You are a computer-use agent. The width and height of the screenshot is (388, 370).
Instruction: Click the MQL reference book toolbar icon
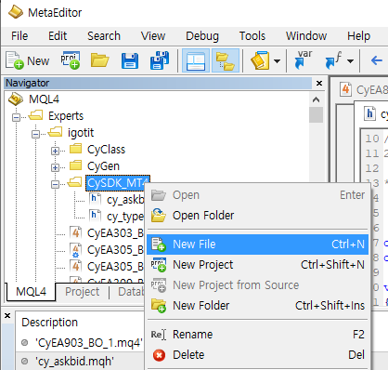(x=260, y=60)
